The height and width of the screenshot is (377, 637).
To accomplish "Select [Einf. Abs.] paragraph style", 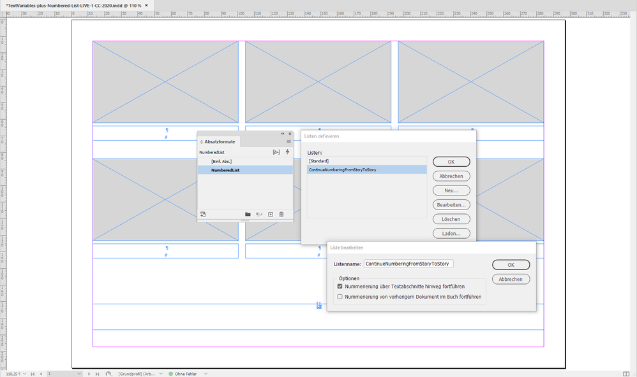I will click(x=245, y=161).
